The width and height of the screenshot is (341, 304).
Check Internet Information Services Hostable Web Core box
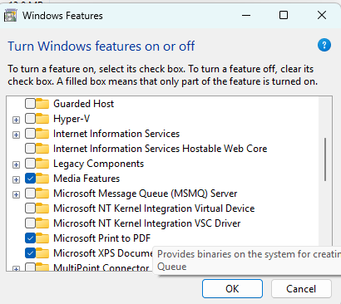pyautogui.click(x=30, y=149)
